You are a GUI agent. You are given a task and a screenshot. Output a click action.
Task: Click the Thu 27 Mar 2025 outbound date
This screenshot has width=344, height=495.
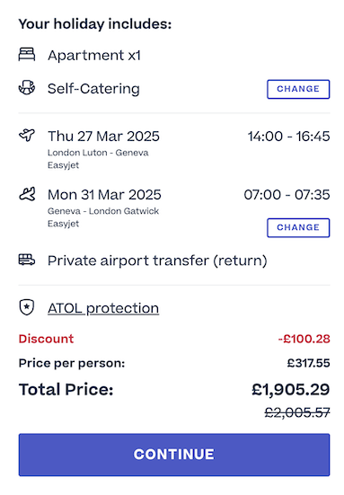pos(103,137)
